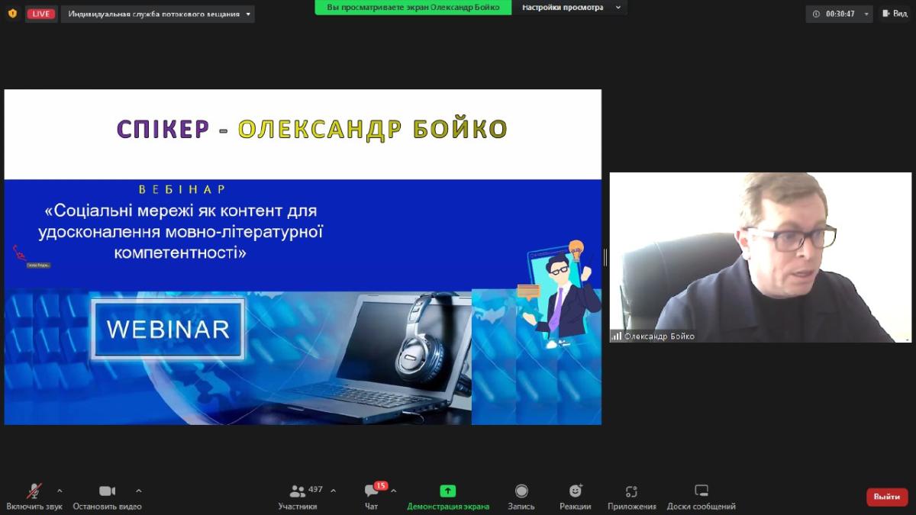Expand the arrow beside Чат

393,491
